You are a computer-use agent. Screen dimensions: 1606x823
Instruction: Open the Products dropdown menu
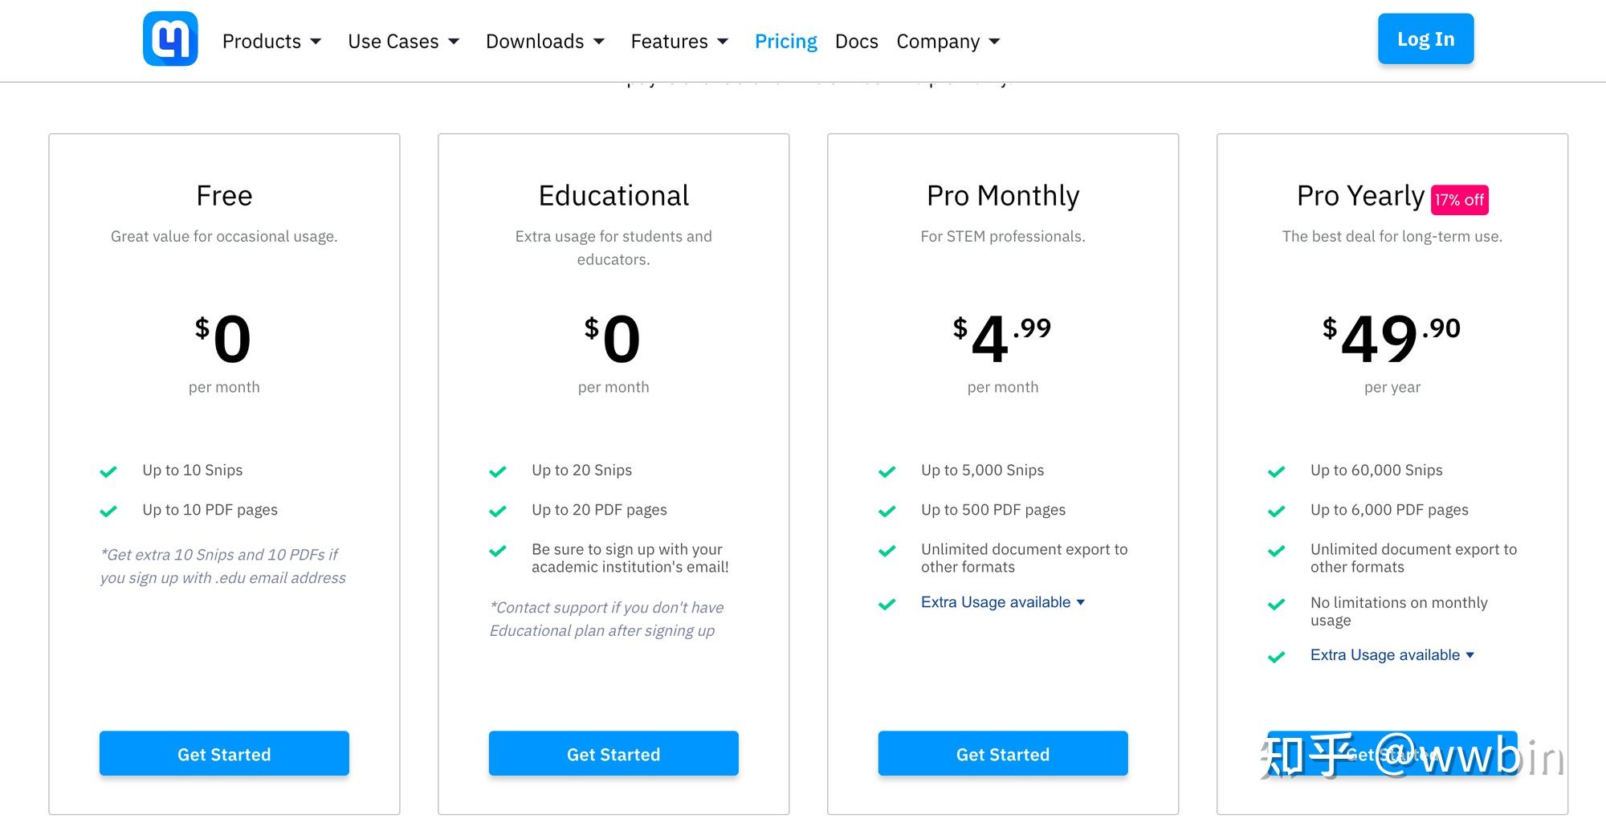point(271,42)
